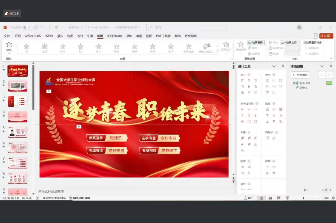Click the 效果选项 icon
This screenshot has height=223, width=336.
point(226,45)
